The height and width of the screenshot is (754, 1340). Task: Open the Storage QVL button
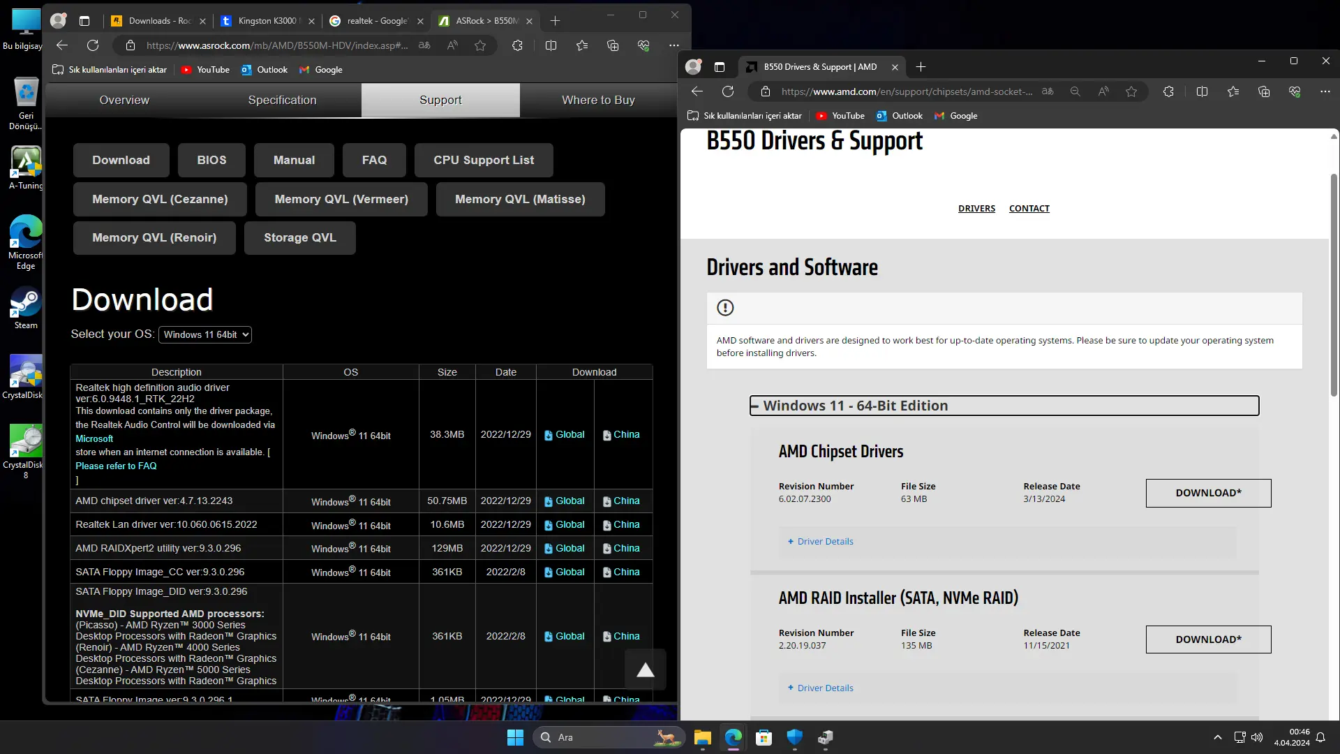click(300, 237)
